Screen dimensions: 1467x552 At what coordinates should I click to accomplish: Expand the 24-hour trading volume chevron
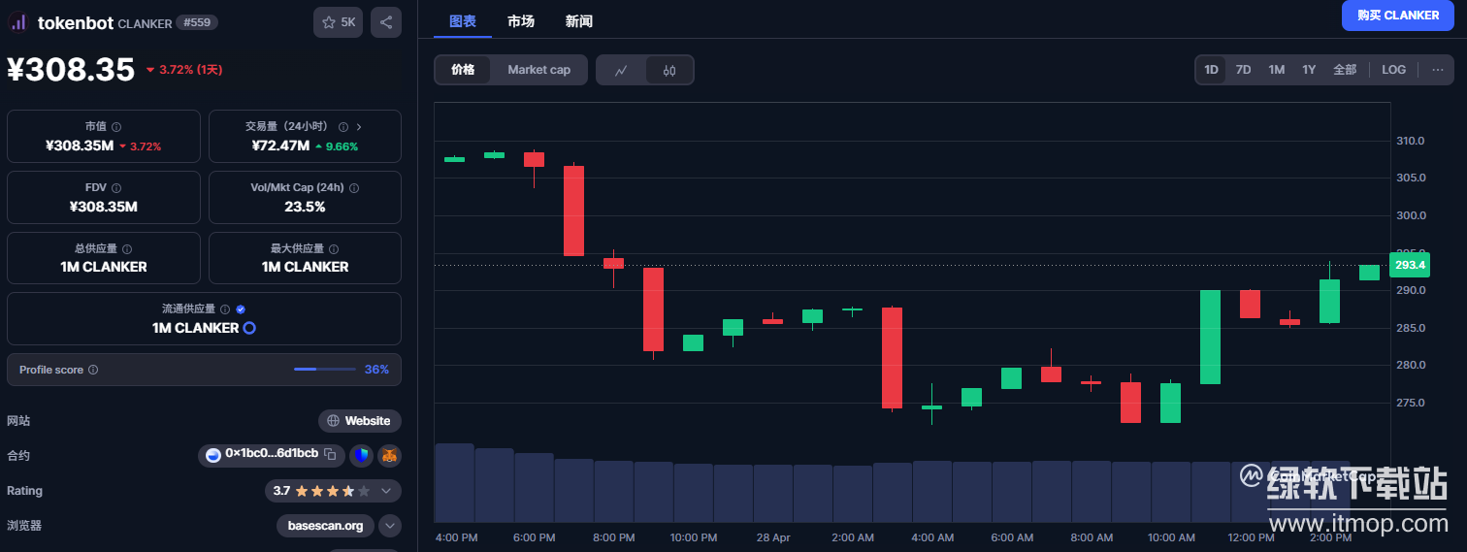(359, 127)
